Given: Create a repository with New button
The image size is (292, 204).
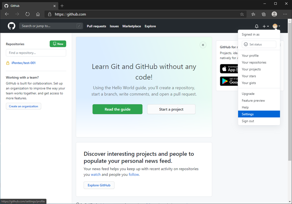Looking at the screenshot, I should [x=58, y=44].
